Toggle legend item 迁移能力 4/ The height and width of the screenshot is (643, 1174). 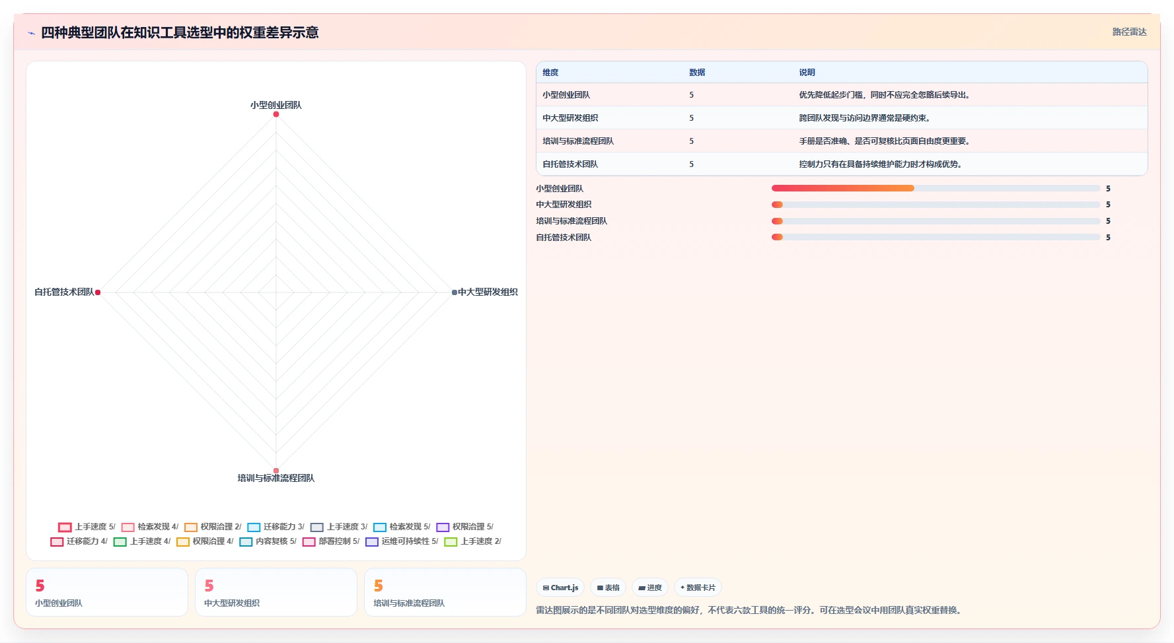tap(79, 541)
